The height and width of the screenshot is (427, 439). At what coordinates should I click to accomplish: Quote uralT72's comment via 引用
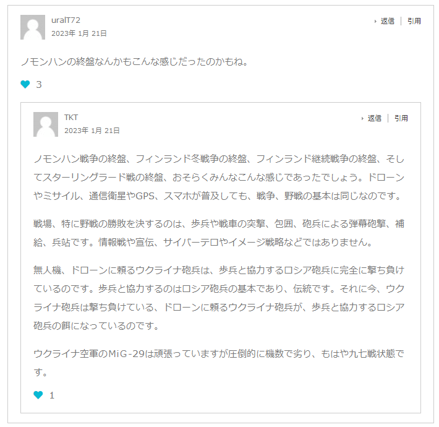click(x=414, y=21)
